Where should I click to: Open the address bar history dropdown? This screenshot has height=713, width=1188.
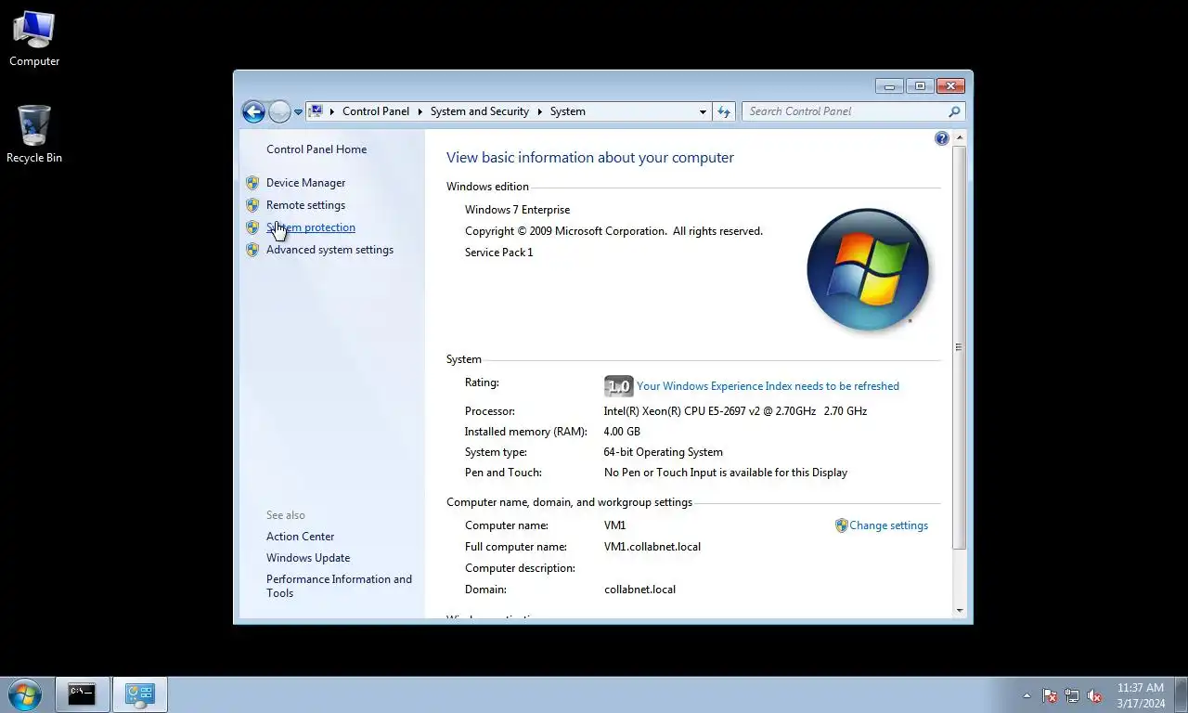coord(703,111)
